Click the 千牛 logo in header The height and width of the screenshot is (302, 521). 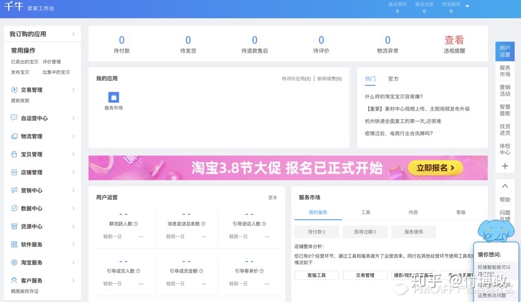14,7
